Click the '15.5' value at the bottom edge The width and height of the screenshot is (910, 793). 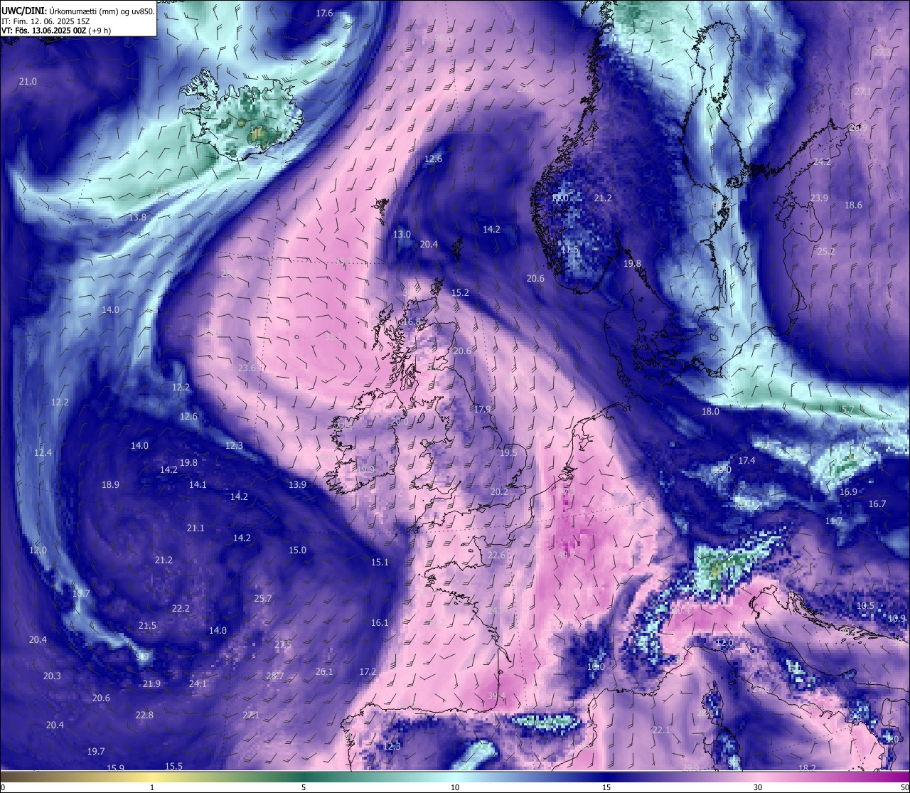pyautogui.click(x=173, y=766)
